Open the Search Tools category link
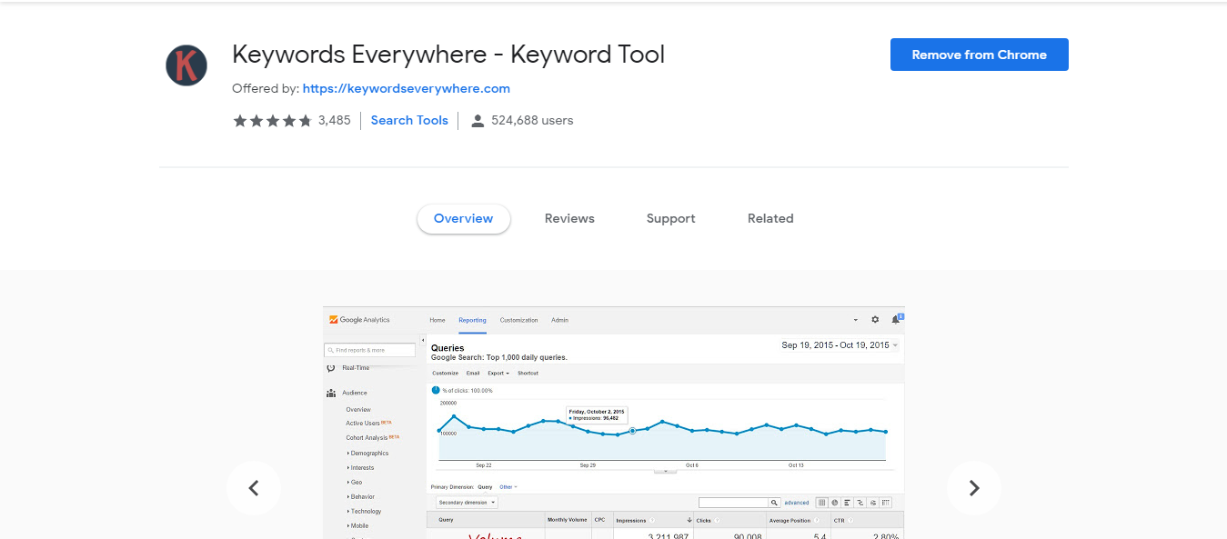This screenshot has height=539, width=1227. [409, 120]
